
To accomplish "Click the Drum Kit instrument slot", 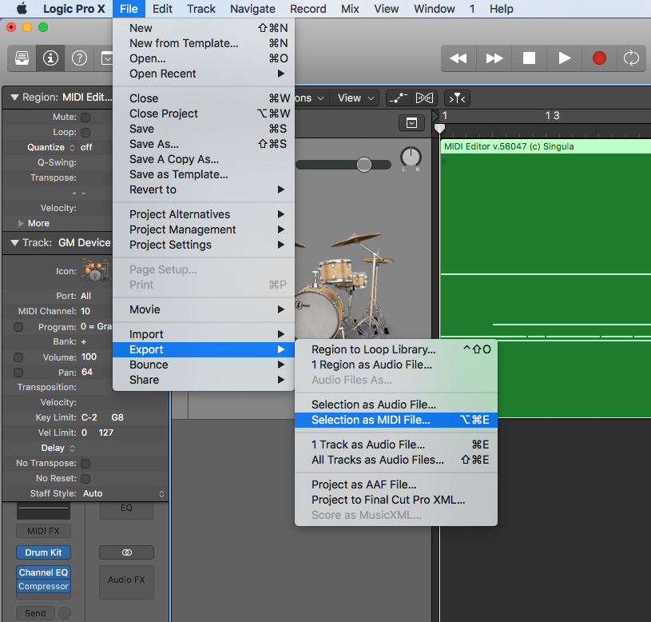I will [43, 552].
